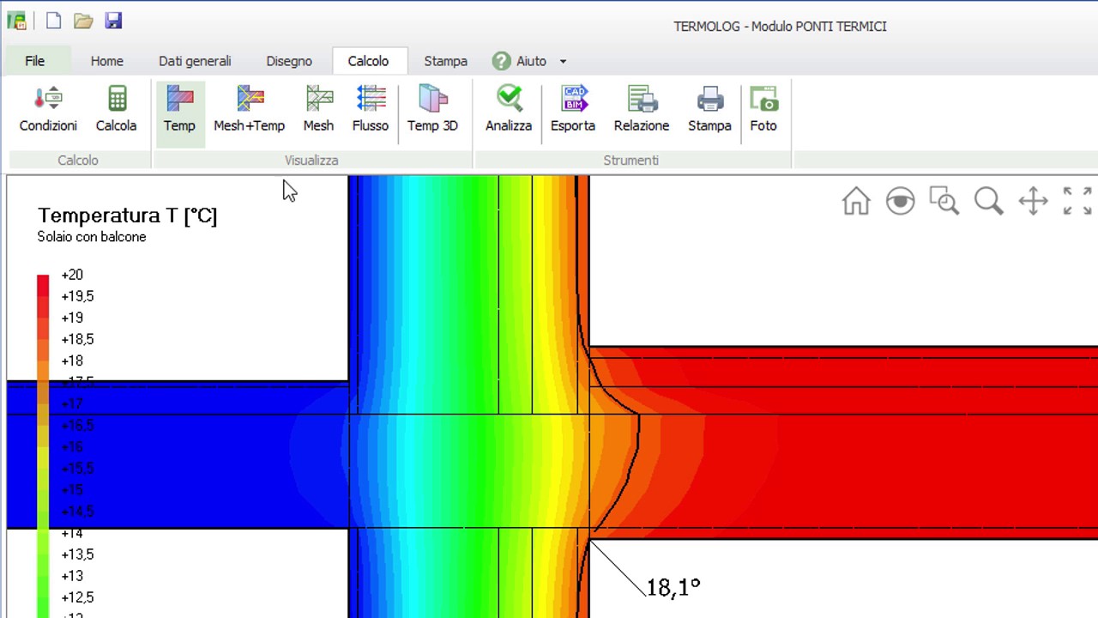Reset the view with the home icon
The image size is (1098, 618).
[856, 202]
